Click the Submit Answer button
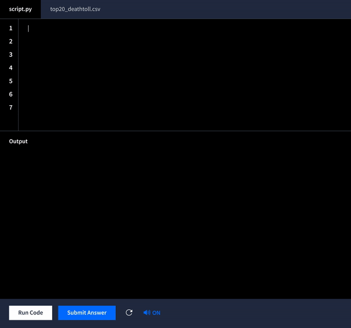This screenshot has width=351, height=328. pos(87,313)
